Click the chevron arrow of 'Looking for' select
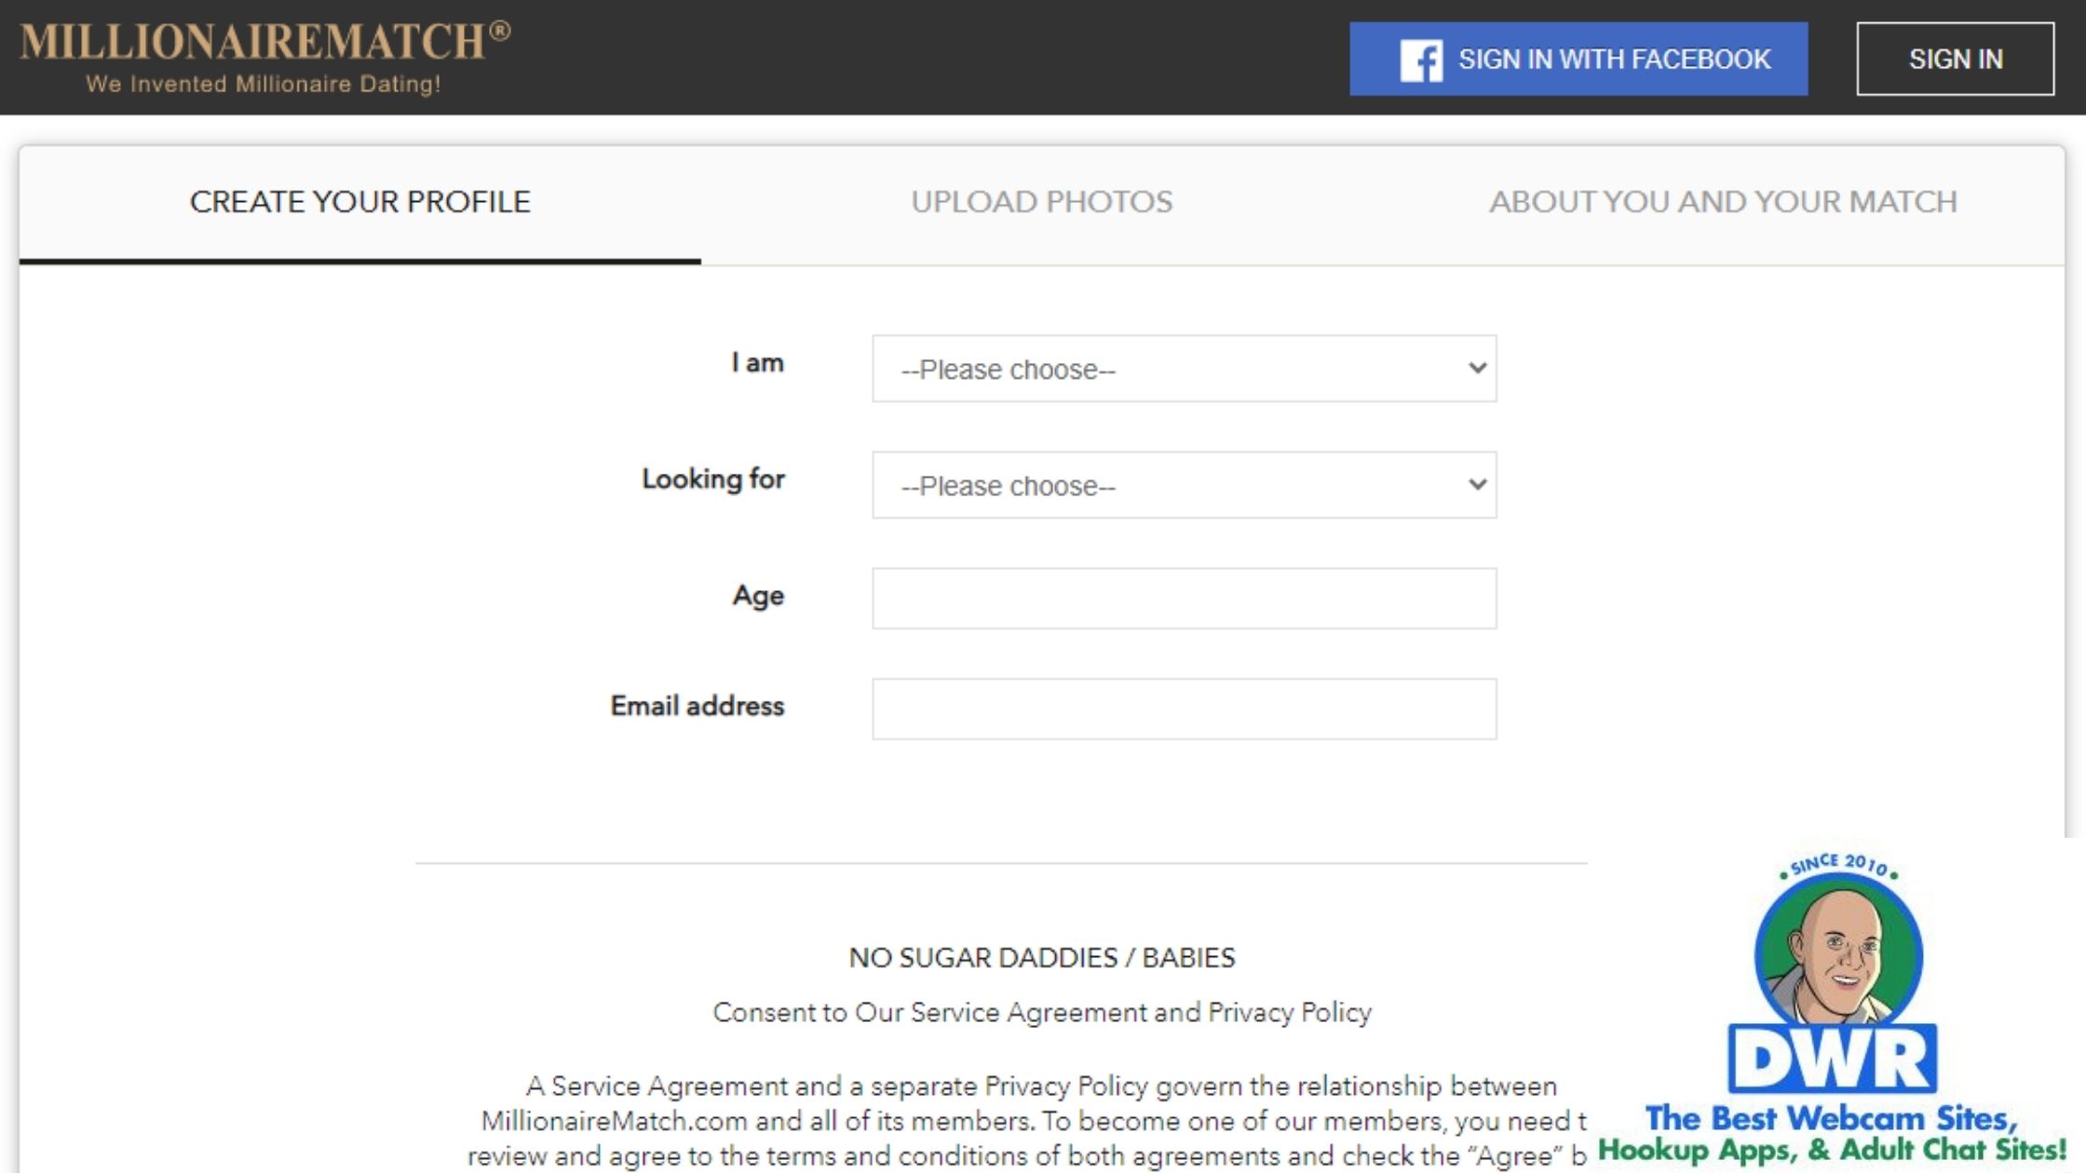The image size is (2086, 1173). [1477, 485]
